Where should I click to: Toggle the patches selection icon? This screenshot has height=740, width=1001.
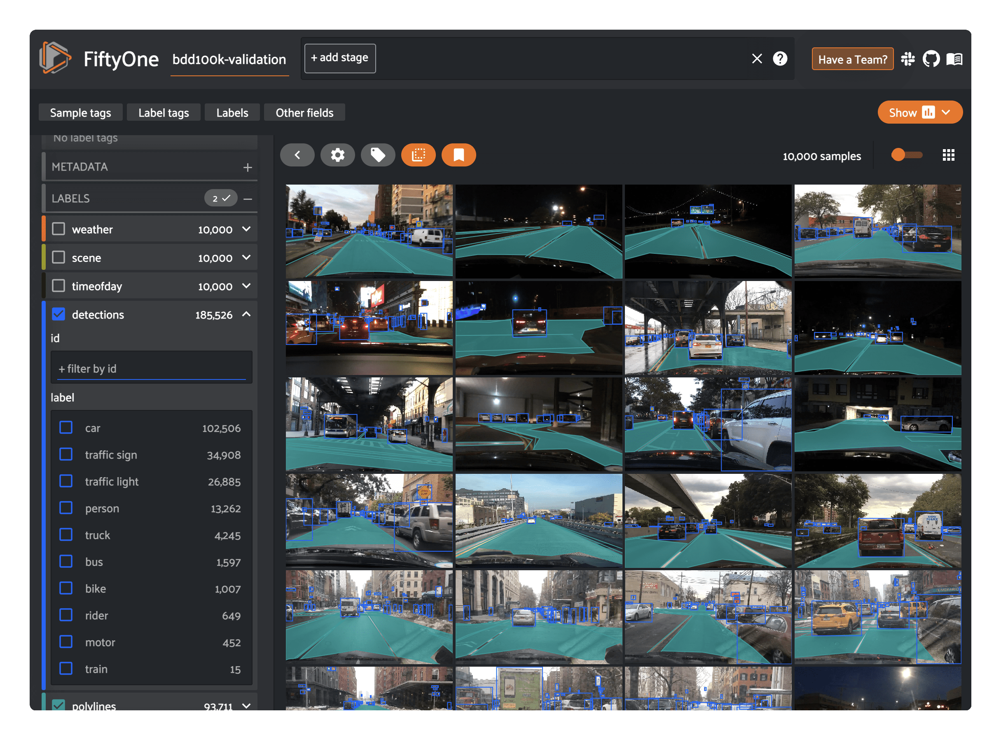click(418, 155)
